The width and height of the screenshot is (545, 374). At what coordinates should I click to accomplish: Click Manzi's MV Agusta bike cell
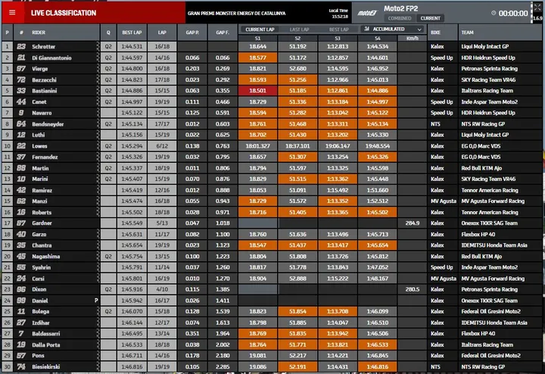point(443,201)
